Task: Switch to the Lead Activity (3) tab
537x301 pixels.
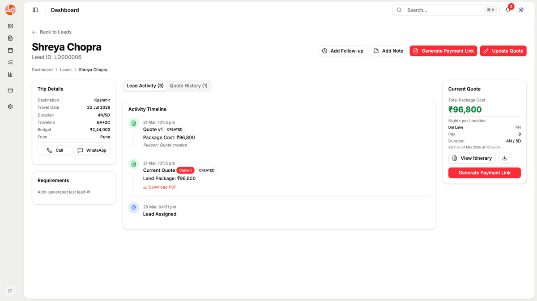Action: pyautogui.click(x=145, y=85)
